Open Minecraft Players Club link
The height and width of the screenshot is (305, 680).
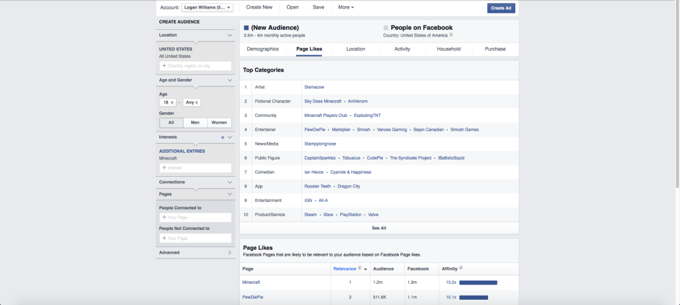pyautogui.click(x=326, y=116)
